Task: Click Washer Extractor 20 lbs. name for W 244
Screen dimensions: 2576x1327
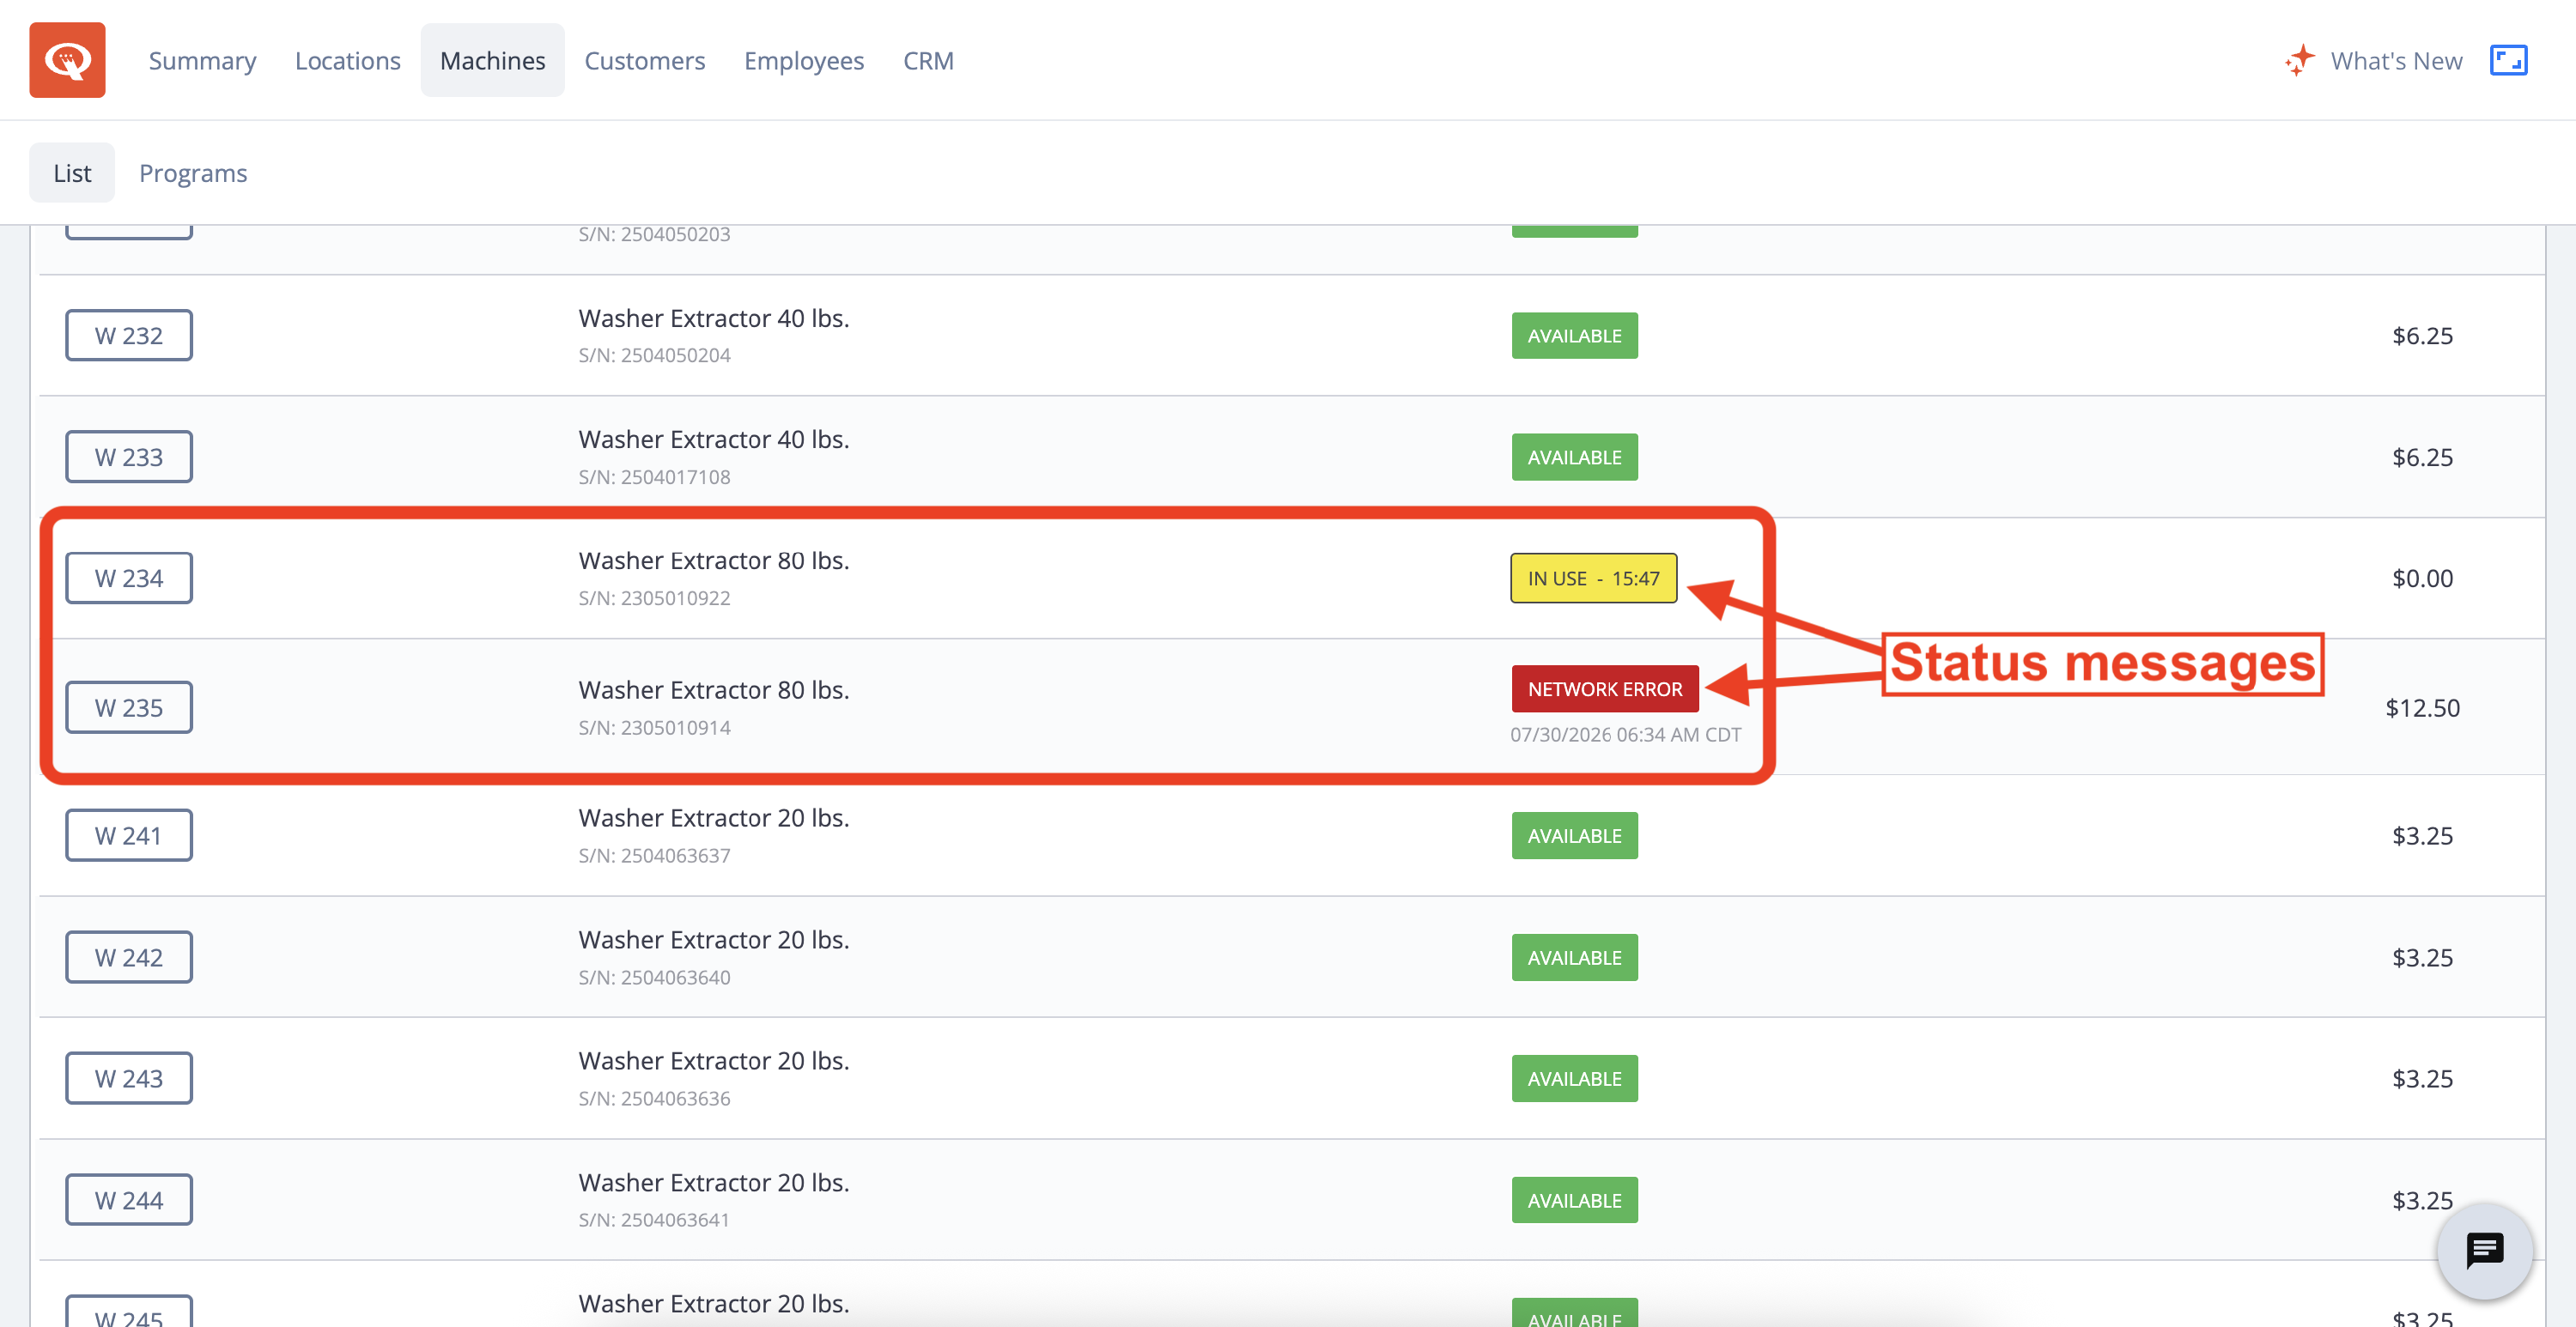Action: (714, 1183)
